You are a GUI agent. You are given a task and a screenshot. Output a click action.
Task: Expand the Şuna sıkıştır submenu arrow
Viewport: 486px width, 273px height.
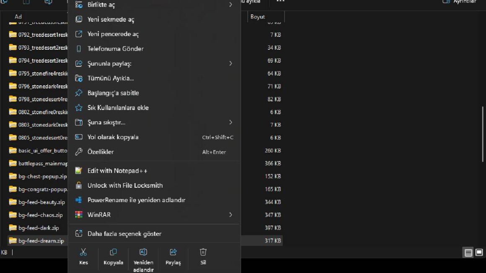(x=230, y=122)
